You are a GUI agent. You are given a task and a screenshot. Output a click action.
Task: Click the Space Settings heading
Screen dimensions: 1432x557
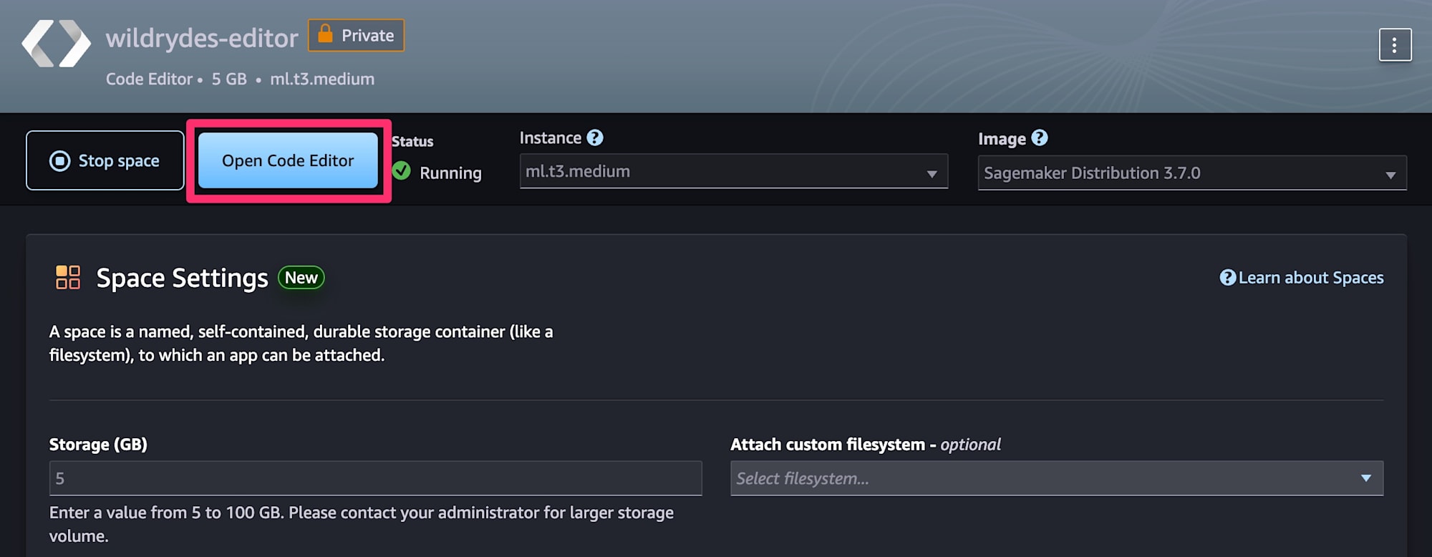182,278
